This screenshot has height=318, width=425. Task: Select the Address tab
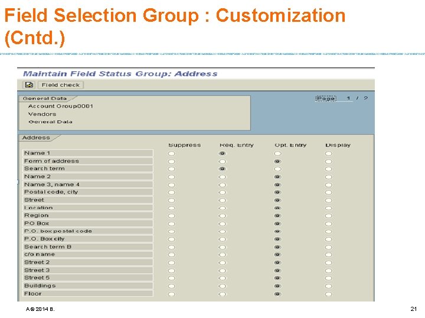pos(36,138)
